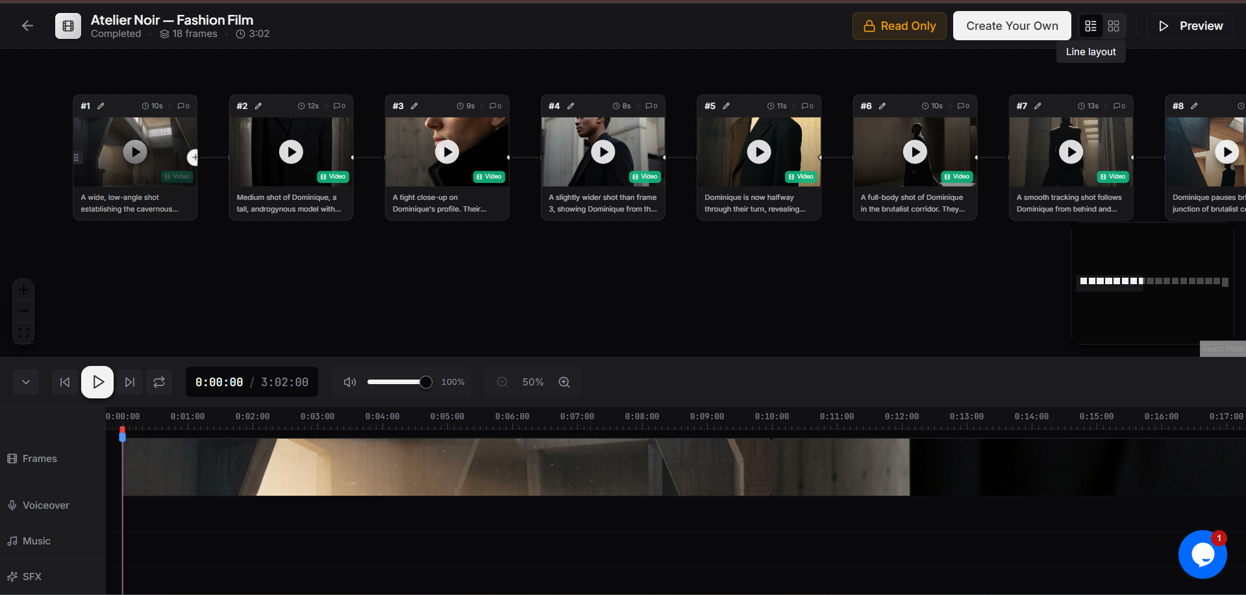Viewport: 1246px width, 595px height.
Task: Switch to the Frames tab in sidebar
Action: (x=39, y=458)
